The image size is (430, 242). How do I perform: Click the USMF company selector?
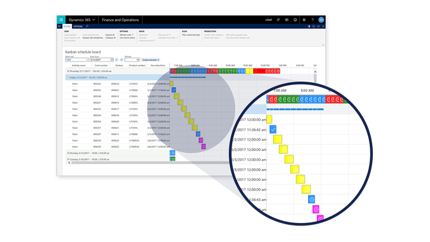(268, 20)
